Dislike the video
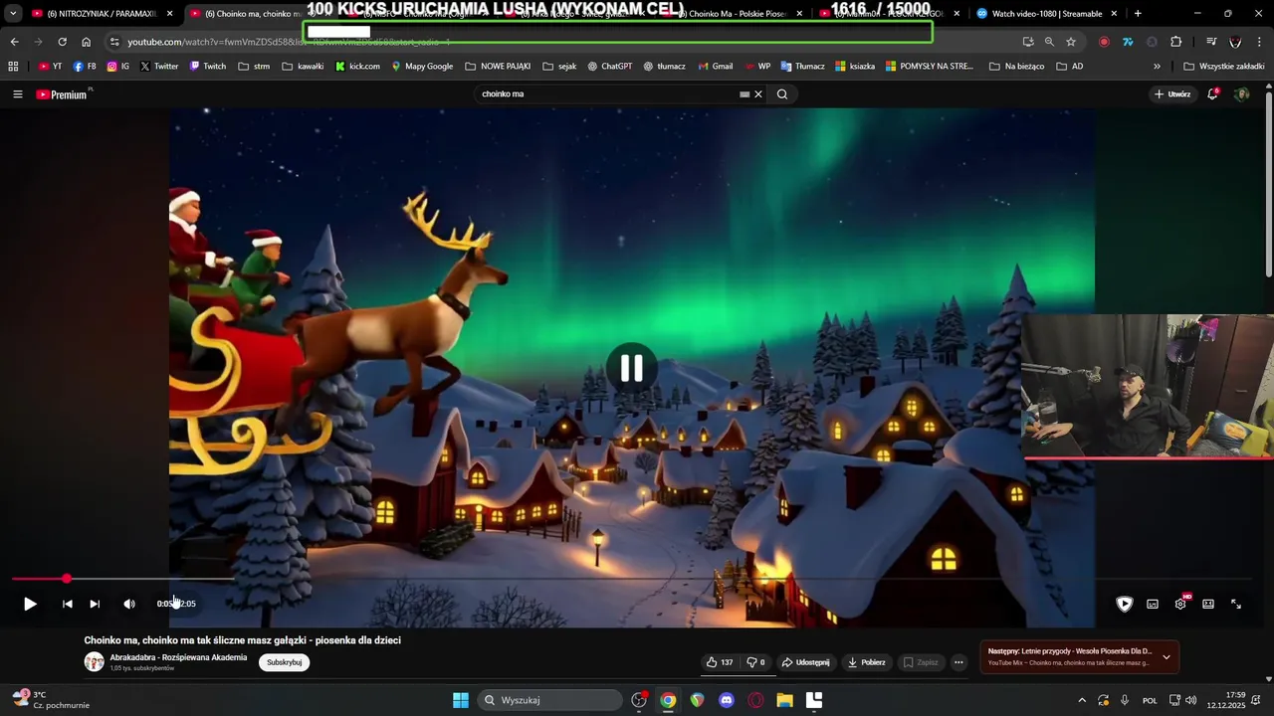 point(755,662)
